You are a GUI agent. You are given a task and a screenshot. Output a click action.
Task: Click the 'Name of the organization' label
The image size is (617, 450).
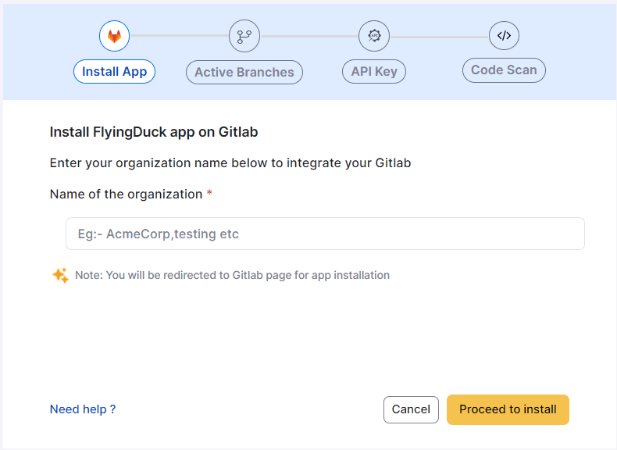(127, 194)
